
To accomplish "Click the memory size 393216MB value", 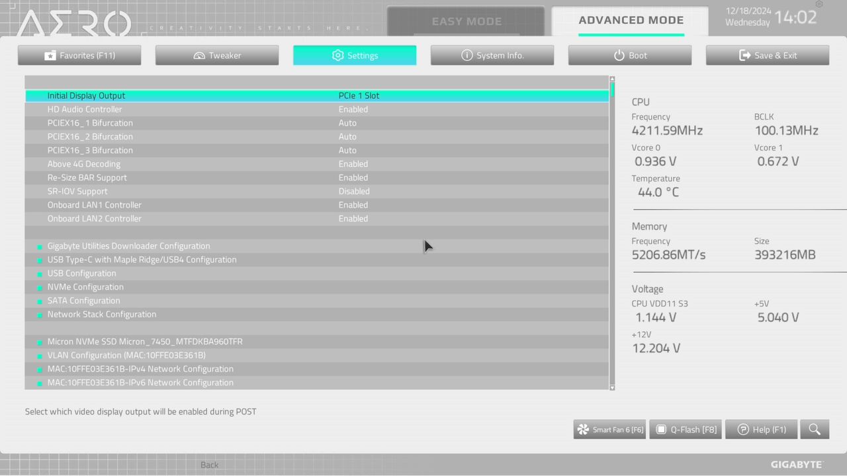I will (785, 255).
